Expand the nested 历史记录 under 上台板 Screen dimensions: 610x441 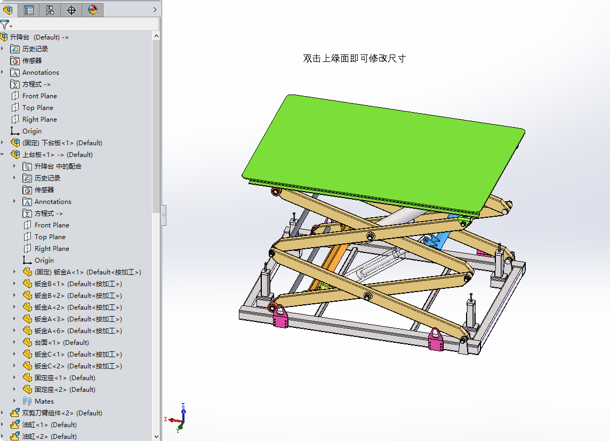coord(14,178)
